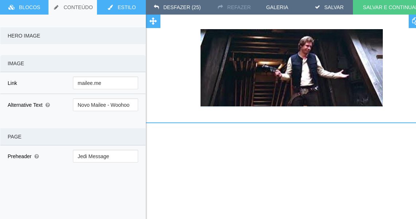The width and height of the screenshot is (416, 219).
Task: Click Salvar e Continuar
Action: tap(384, 7)
